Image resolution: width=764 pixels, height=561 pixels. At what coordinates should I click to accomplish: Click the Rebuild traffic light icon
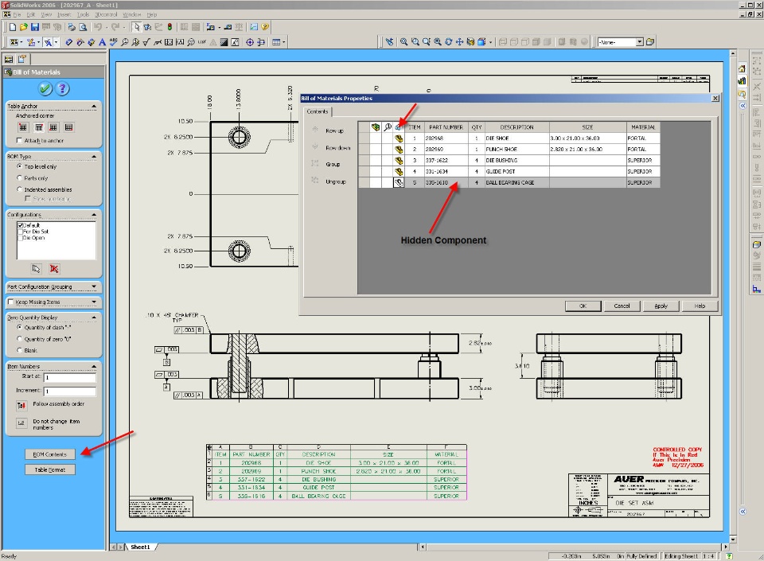(170, 27)
